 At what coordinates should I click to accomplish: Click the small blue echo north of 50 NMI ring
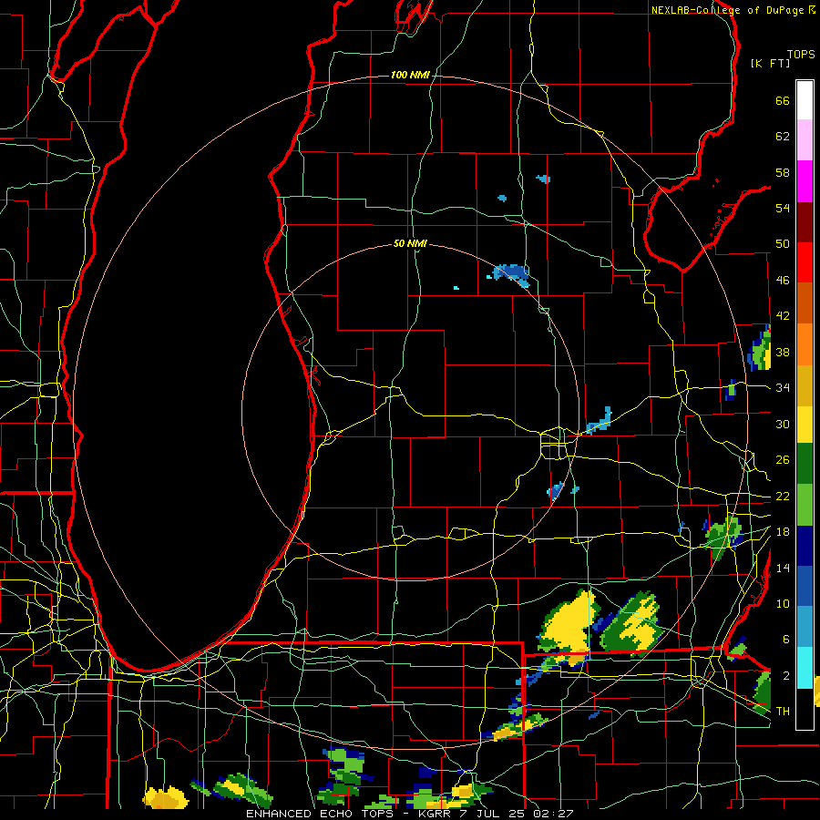pos(511,274)
